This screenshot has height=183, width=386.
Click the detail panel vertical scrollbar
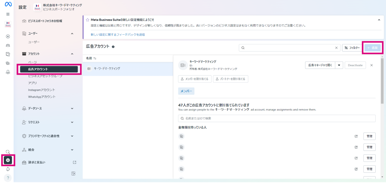(x=382, y=81)
